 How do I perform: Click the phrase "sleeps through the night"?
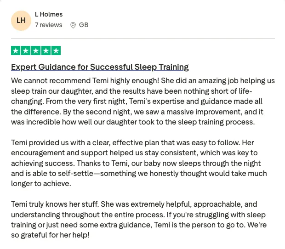pos(220,163)
